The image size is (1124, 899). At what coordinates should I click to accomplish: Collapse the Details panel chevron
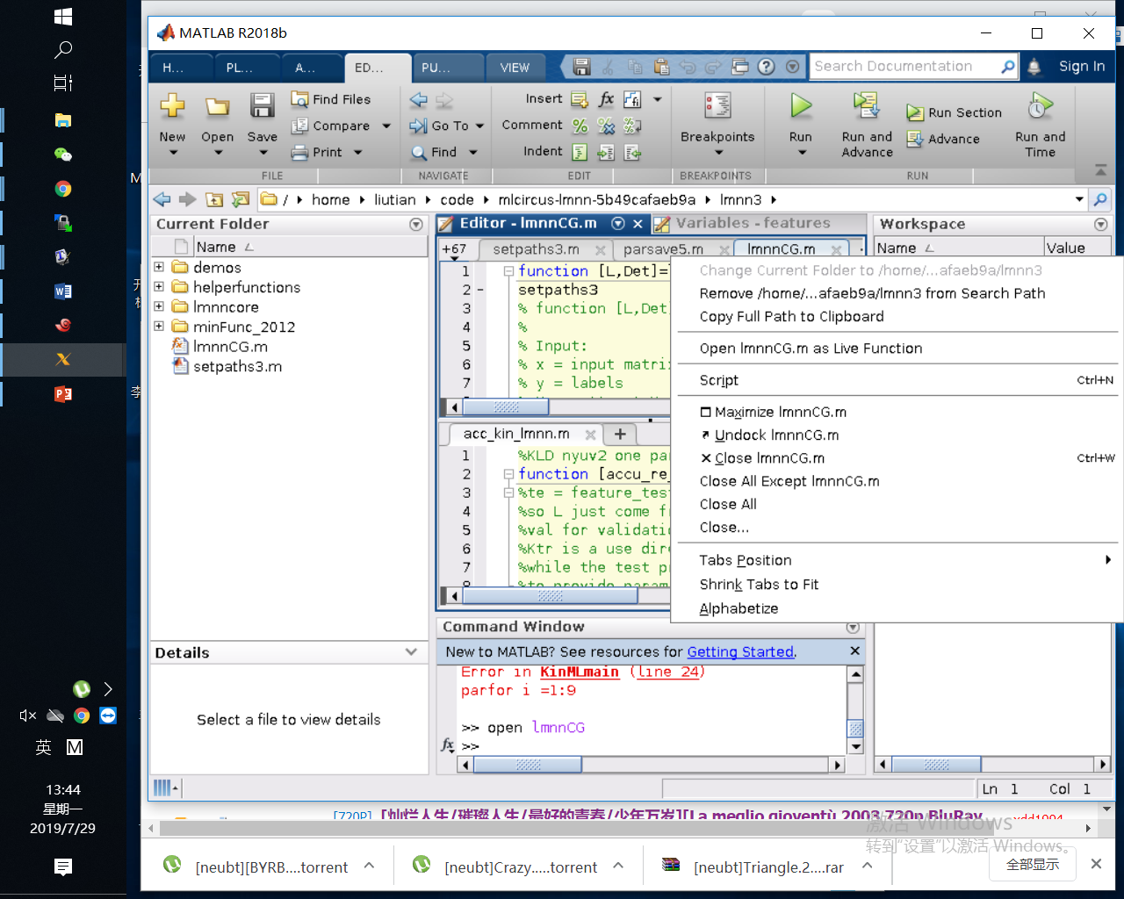point(411,651)
